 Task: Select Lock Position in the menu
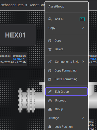pyautogui.click(x=66, y=127)
